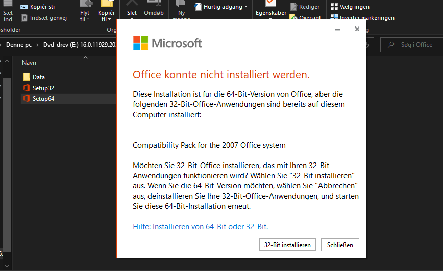Click the Rediger page icon
443x271 pixels.
coord(293,7)
